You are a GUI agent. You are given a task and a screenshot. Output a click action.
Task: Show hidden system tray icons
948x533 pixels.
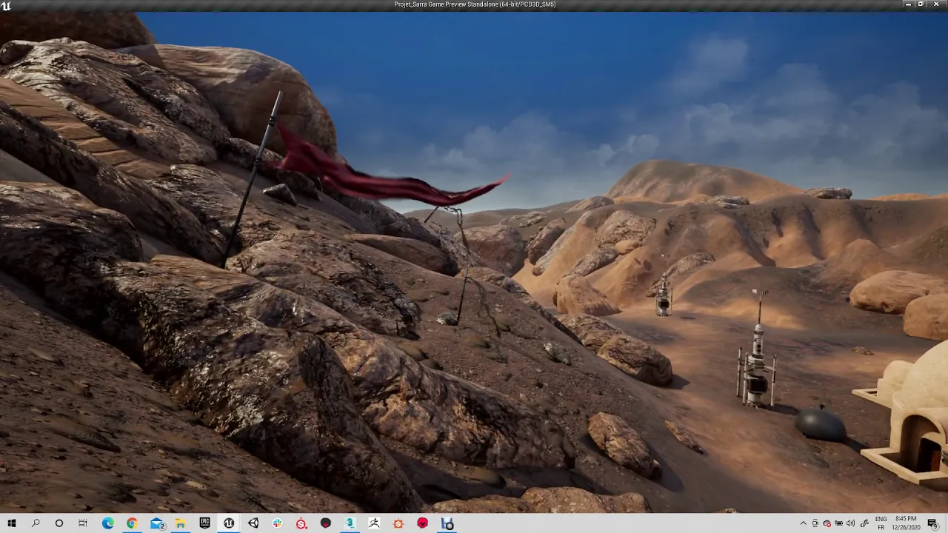pos(803,523)
